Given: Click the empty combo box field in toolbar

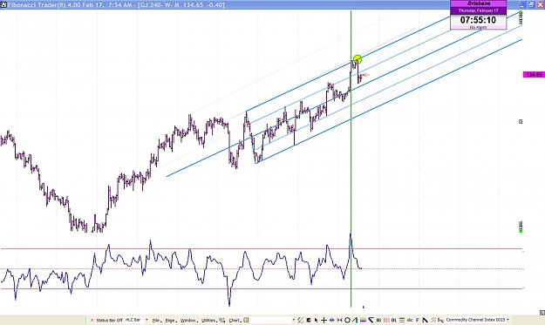Looking at the screenshot, I should coord(271,320).
